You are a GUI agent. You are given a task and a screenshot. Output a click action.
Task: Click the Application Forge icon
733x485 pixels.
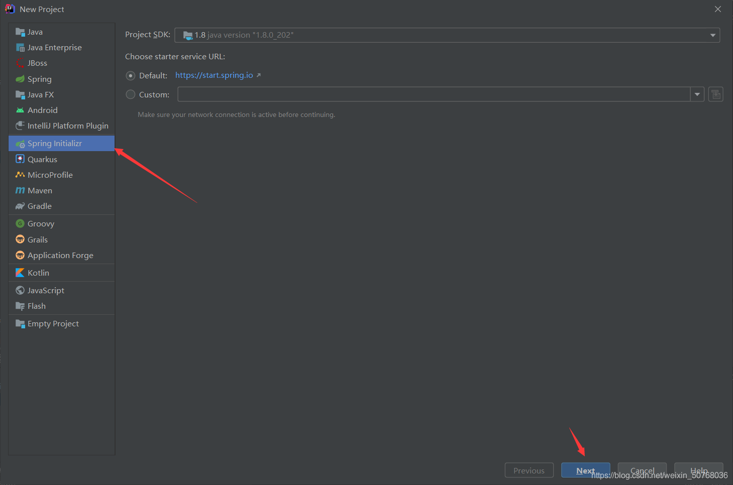(20, 255)
